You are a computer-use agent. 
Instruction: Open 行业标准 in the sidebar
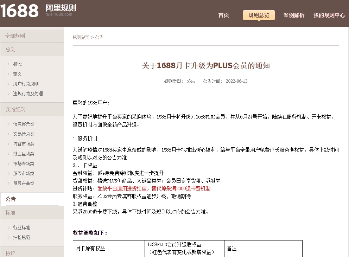[21, 227]
